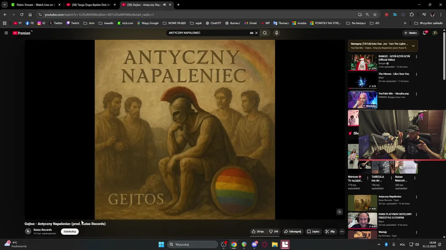Reload the current page
The height and width of the screenshot is (250, 446).
(x=22, y=15)
